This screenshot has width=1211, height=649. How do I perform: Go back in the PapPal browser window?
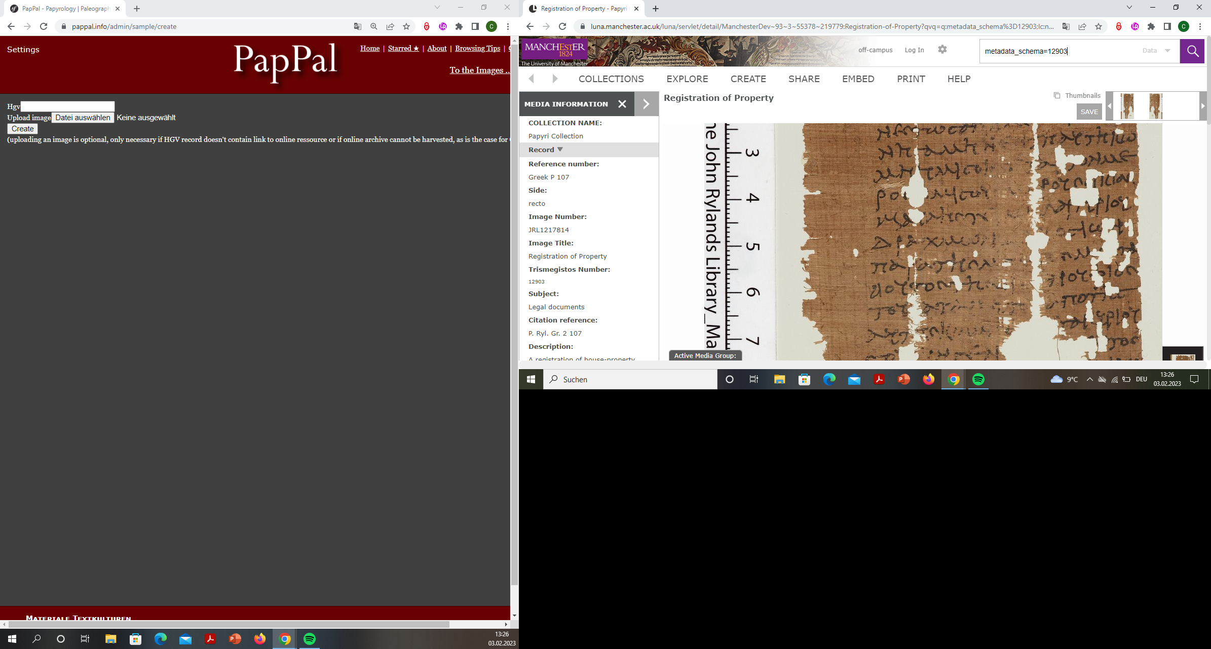pos(11,26)
